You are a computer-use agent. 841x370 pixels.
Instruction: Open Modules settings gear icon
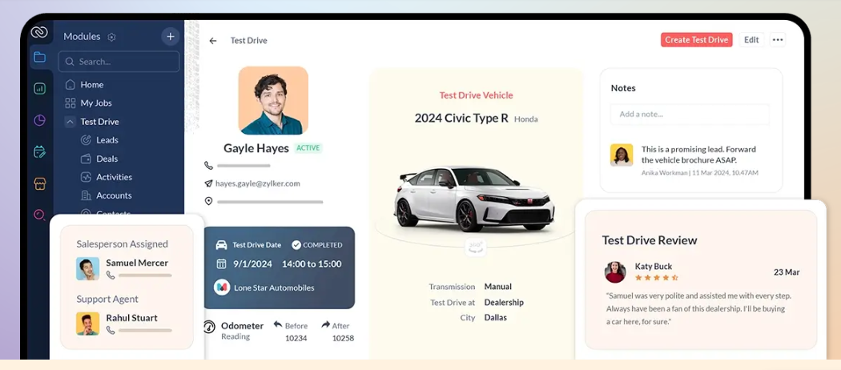tap(111, 37)
